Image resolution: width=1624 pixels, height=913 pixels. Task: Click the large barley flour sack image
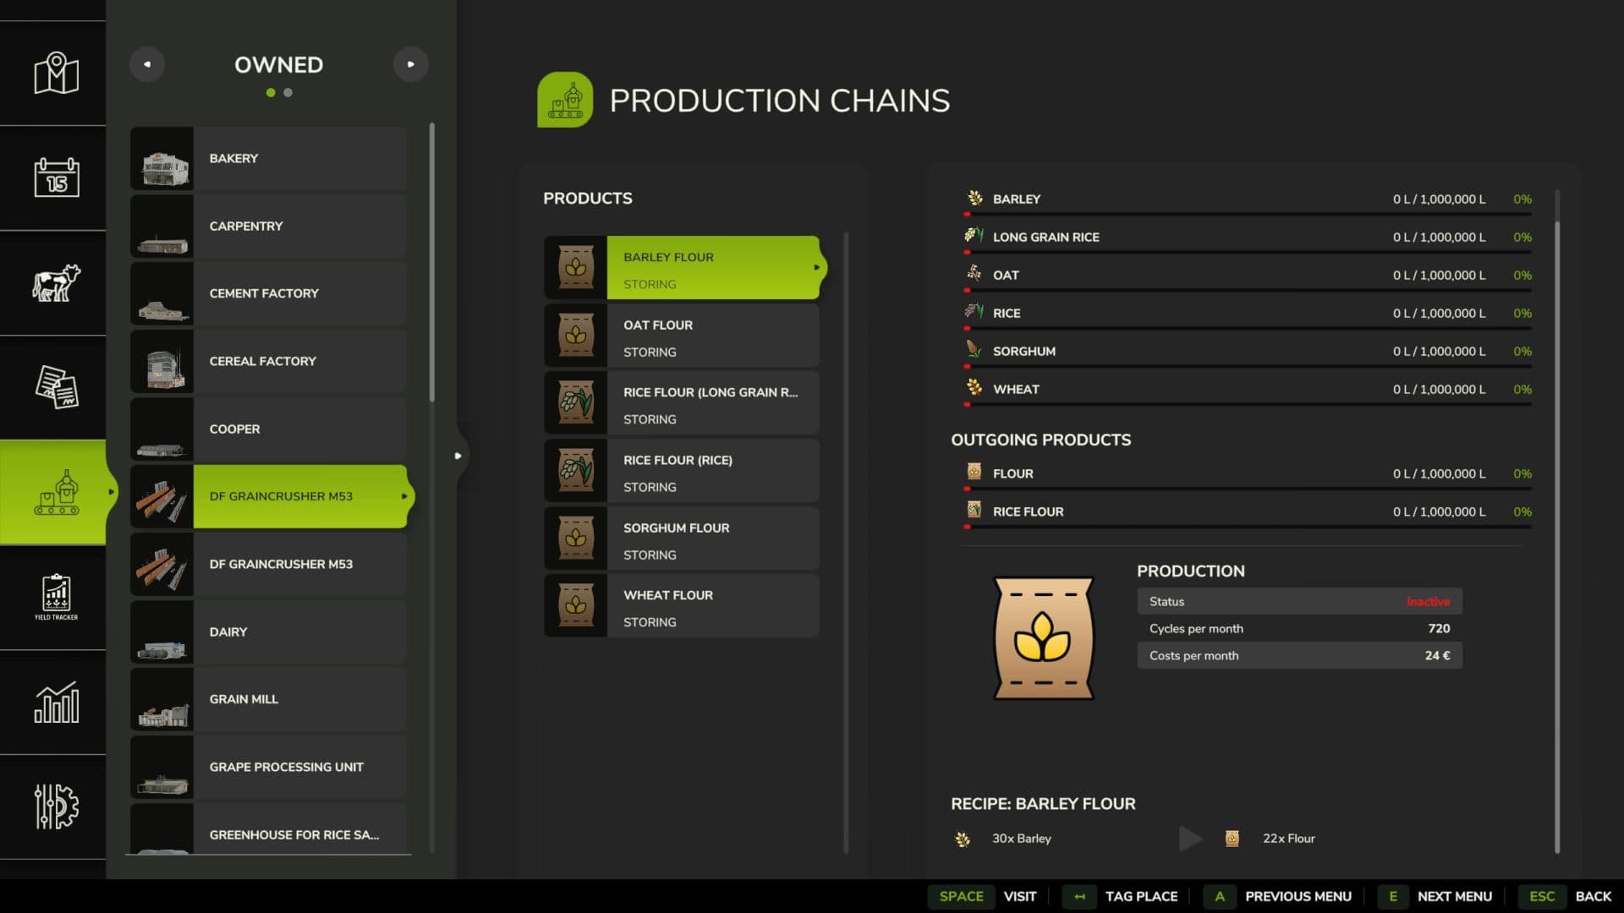coord(1043,638)
